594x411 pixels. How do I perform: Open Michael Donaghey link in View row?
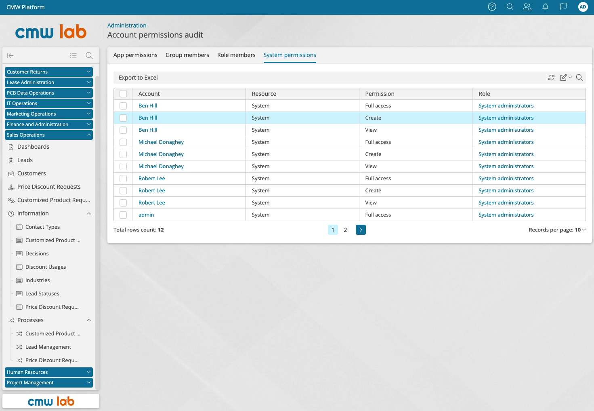click(161, 166)
